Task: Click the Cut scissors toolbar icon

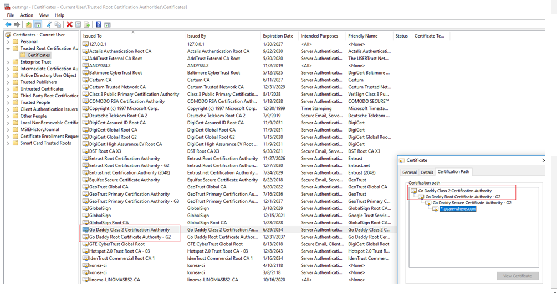Action: pos(49,24)
